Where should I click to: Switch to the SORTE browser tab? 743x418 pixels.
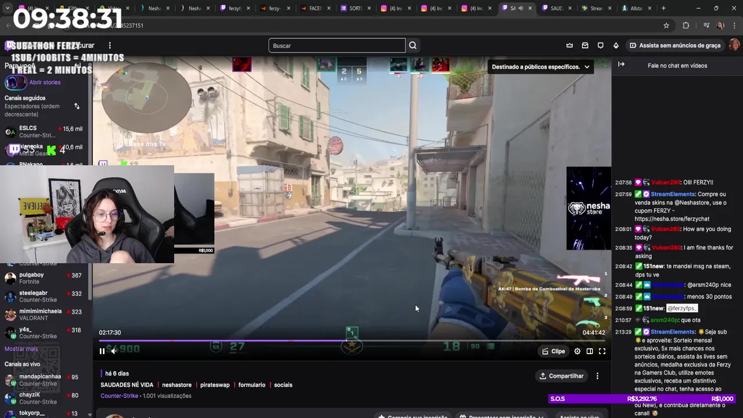click(352, 8)
